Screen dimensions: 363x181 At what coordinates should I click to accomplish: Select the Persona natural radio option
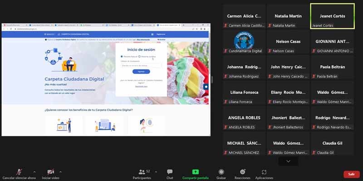point(122,56)
